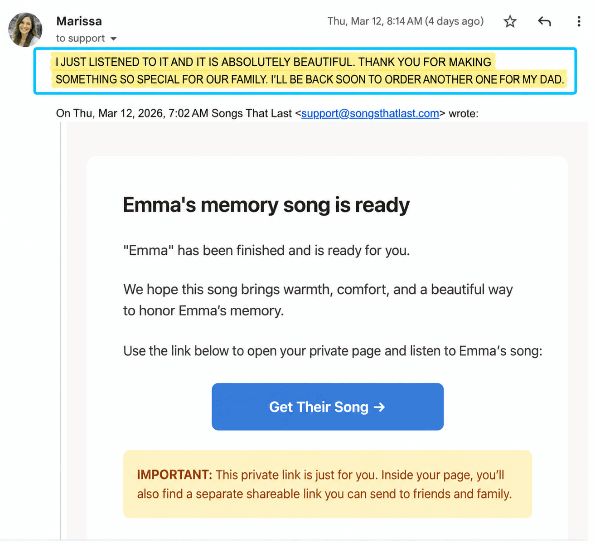Click the text '"Emma" has been finished'
The height and width of the screenshot is (543, 595).
[x=266, y=250]
